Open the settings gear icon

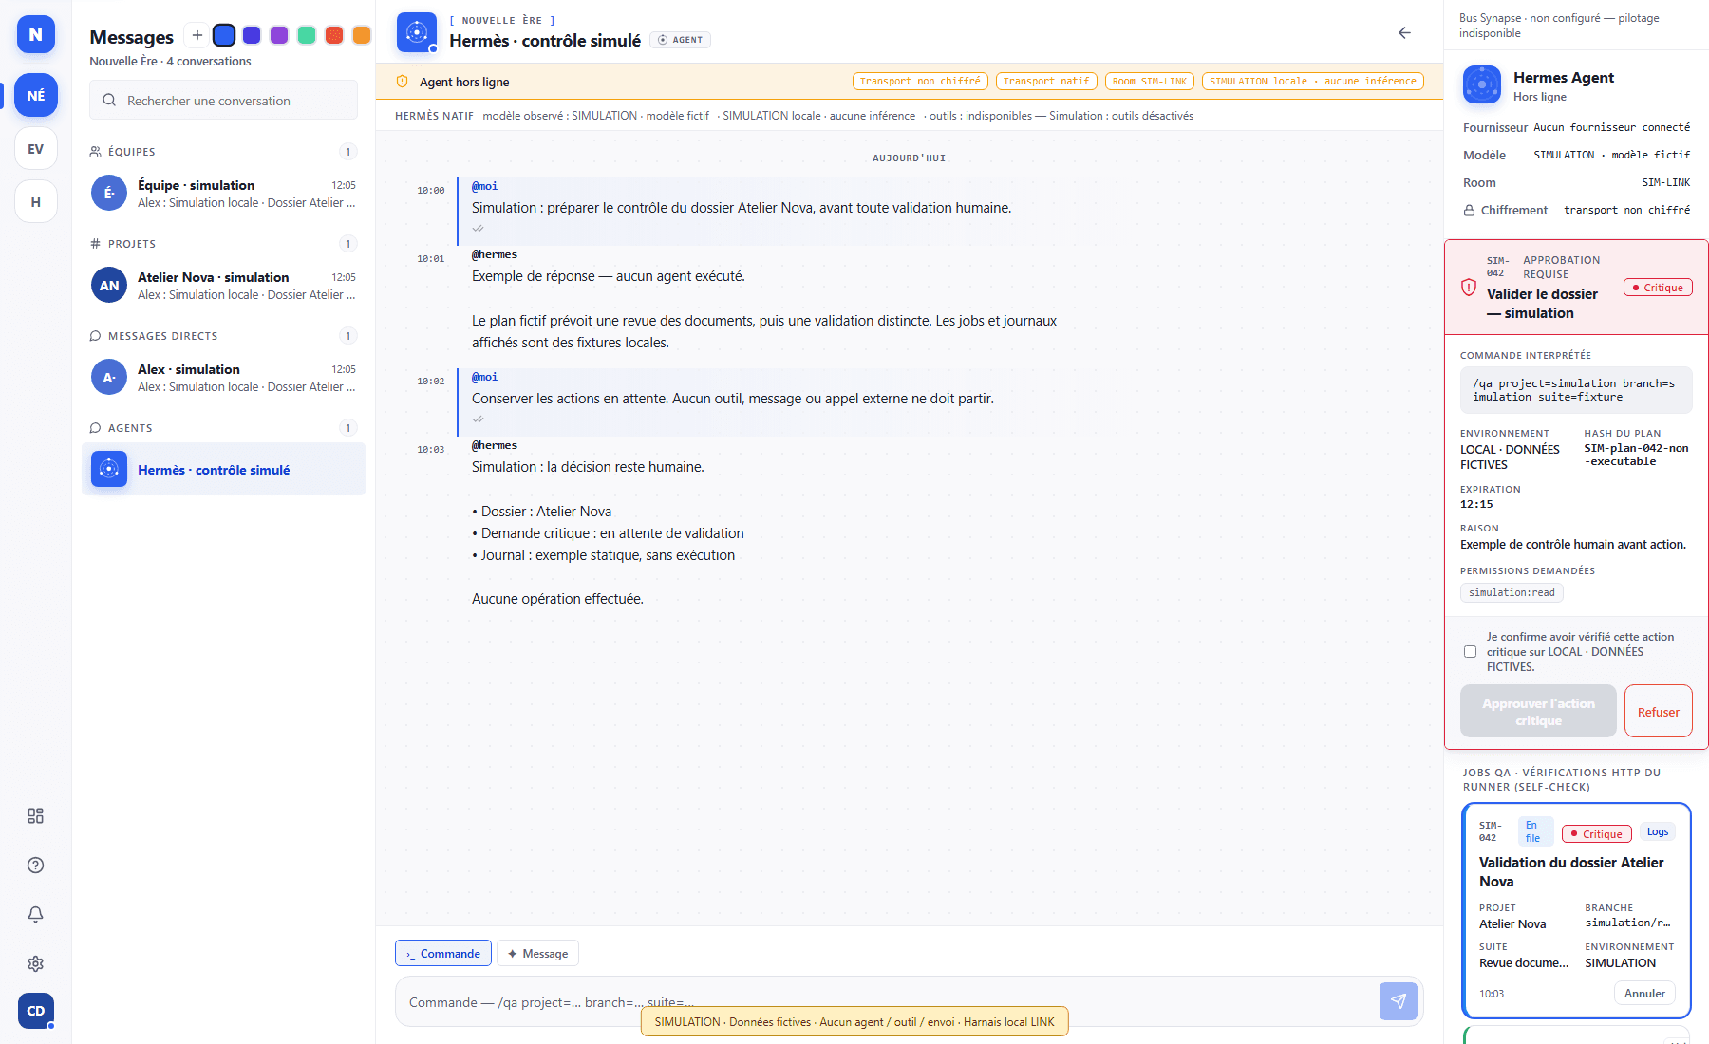click(x=36, y=963)
